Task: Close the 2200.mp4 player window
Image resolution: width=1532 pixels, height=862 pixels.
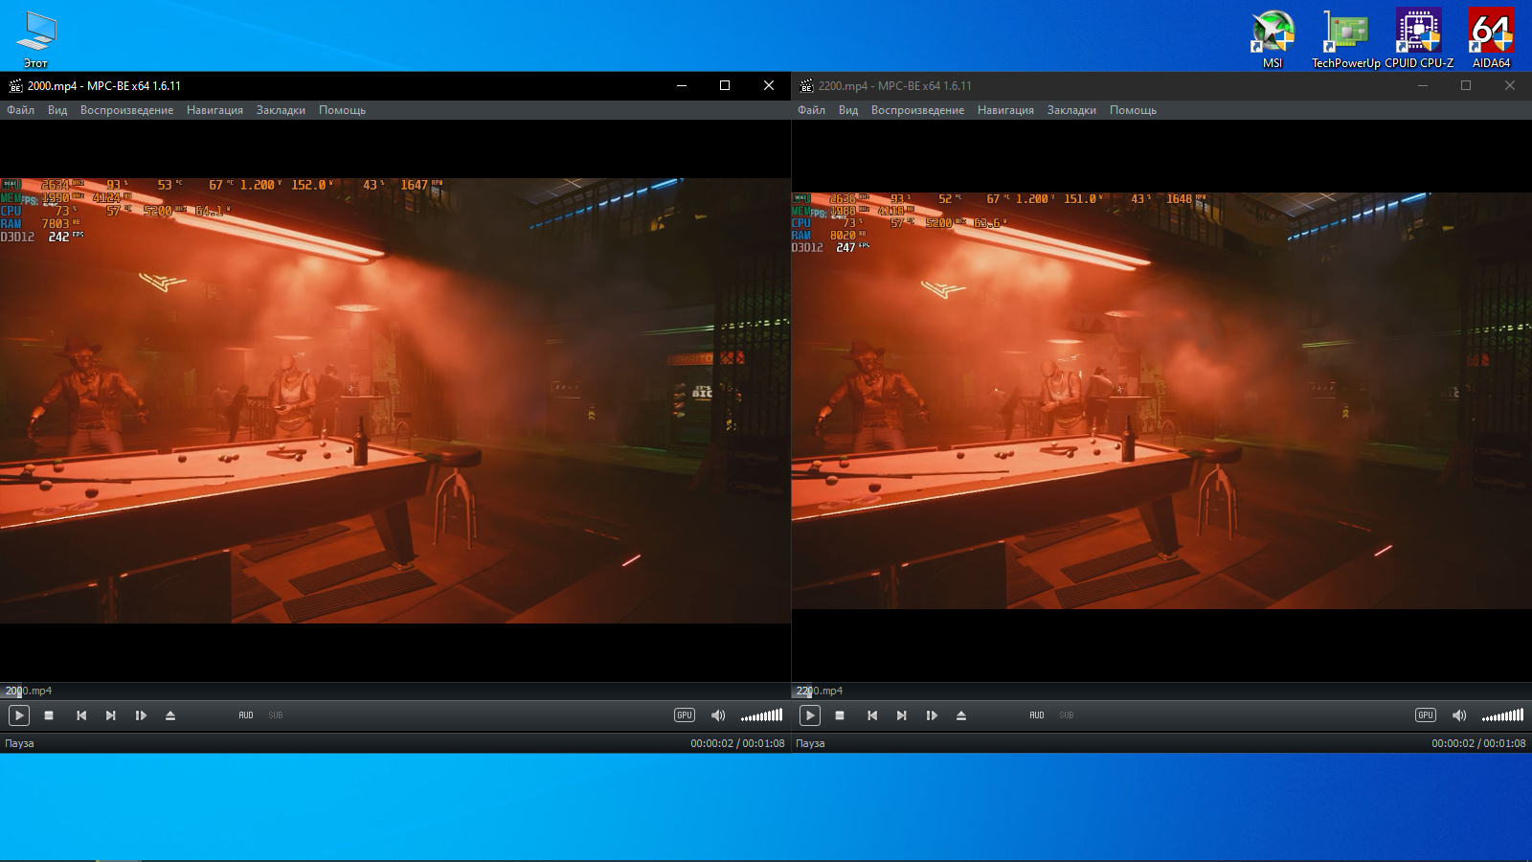Action: click(1510, 85)
